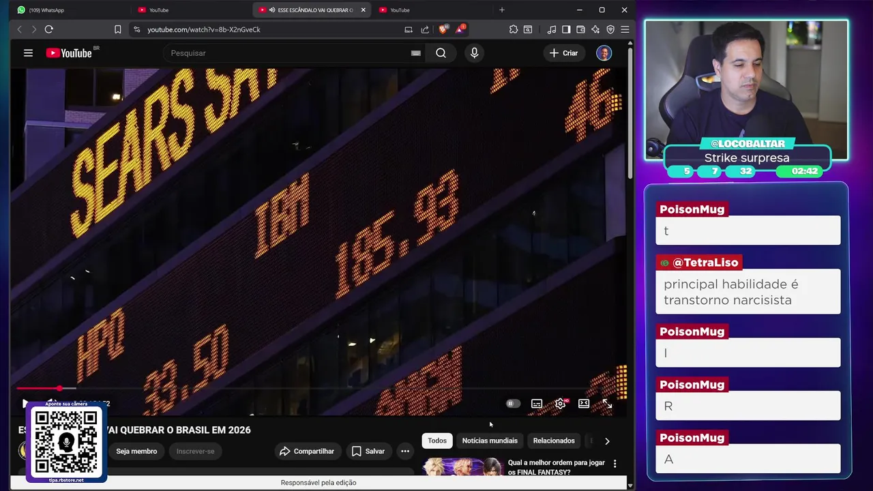Play the video with the play button

pyautogui.click(x=25, y=404)
